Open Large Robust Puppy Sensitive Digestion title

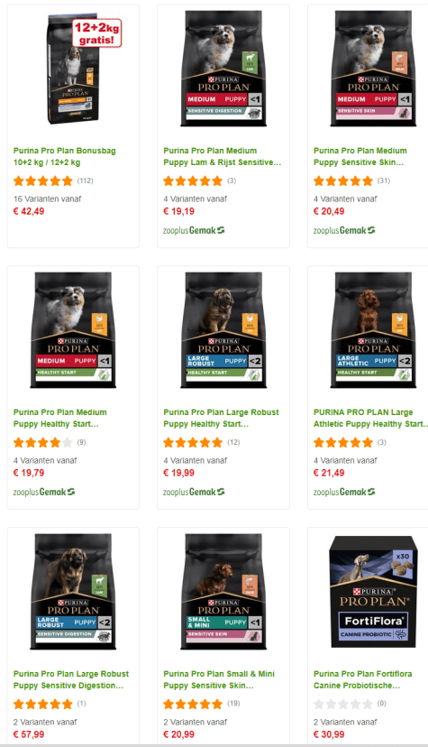click(x=71, y=679)
